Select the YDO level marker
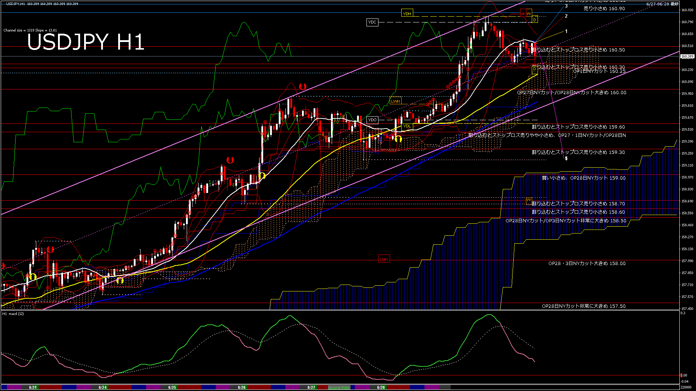The image size is (696, 391). coord(372,120)
